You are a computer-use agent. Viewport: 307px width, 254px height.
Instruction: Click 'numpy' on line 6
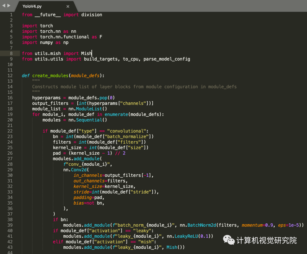coord(46,43)
